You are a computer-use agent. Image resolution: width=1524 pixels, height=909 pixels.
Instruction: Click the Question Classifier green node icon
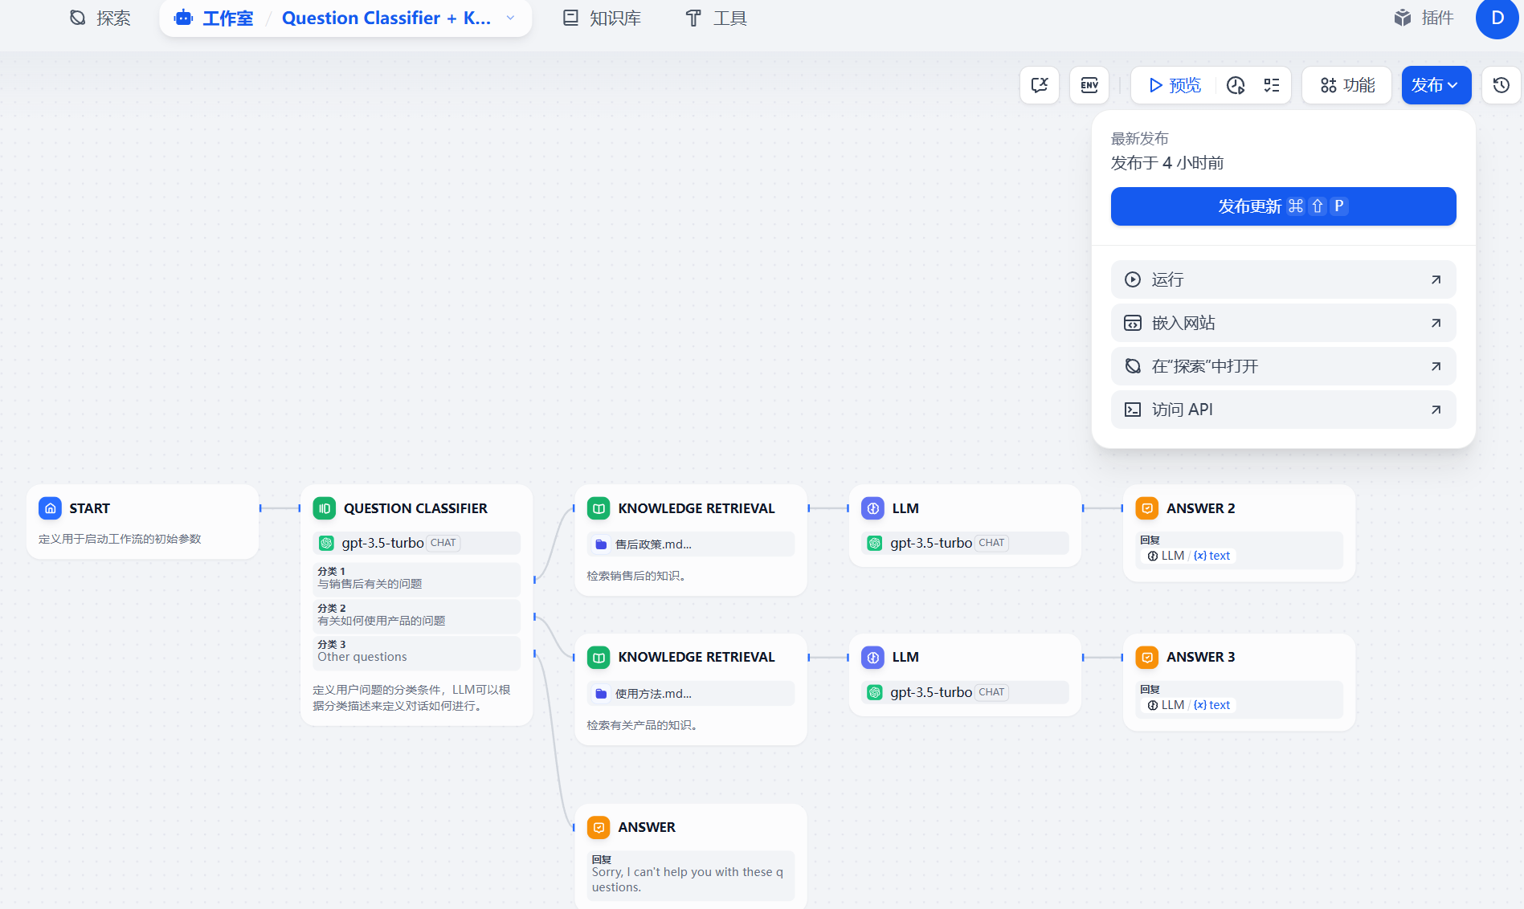(325, 508)
